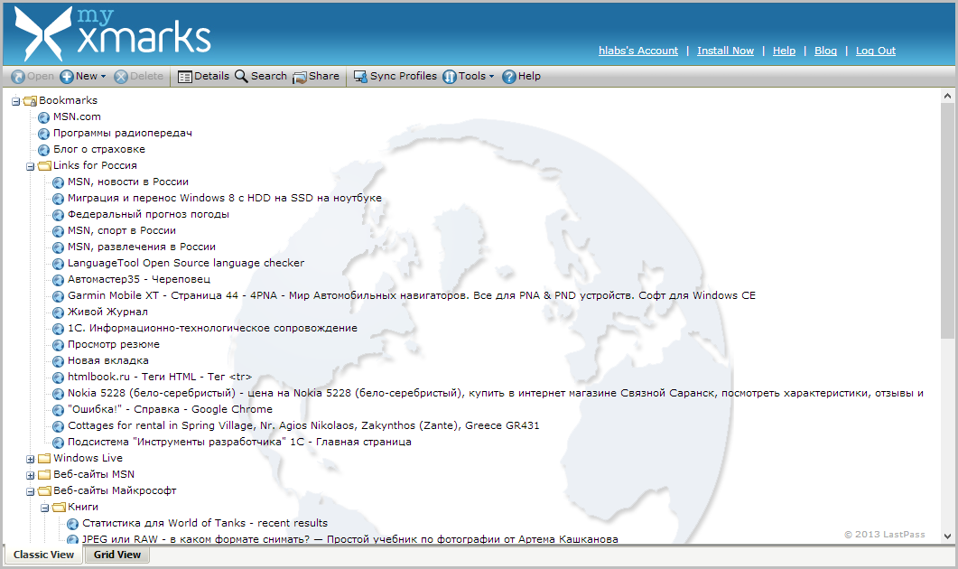The height and width of the screenshot is (569, 958).
Task: Select Garmin Mobile XT bookmark
Action: (x=412, y=296)
